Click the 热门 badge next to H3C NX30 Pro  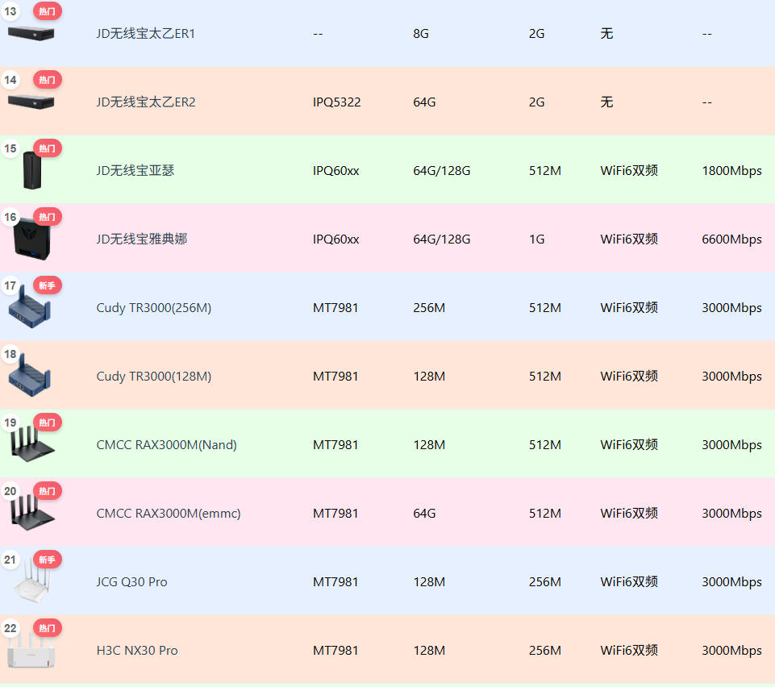click(46, 628)
